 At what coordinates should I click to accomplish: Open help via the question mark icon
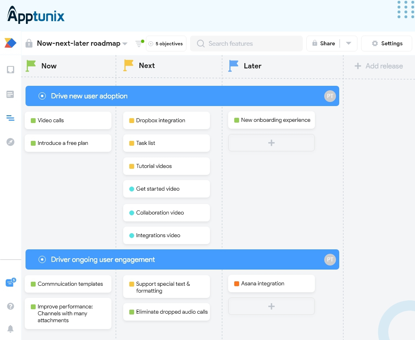point(10,306)
